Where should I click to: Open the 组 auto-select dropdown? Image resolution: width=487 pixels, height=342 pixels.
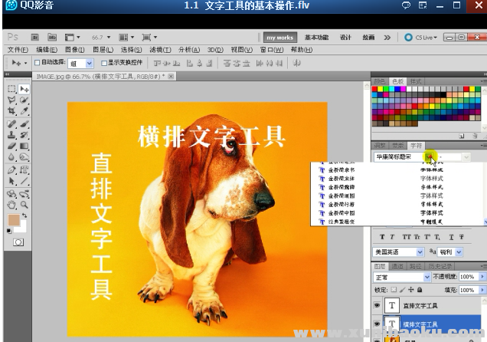80,63
